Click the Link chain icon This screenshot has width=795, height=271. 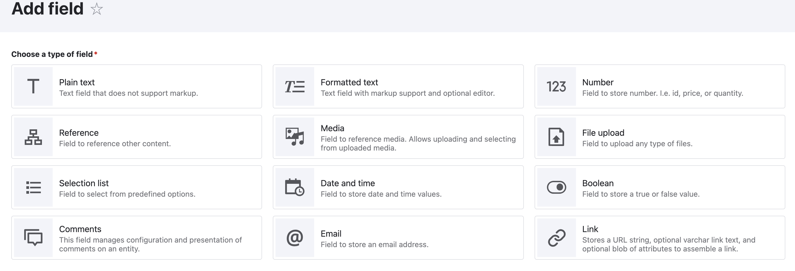click(556, 238)
